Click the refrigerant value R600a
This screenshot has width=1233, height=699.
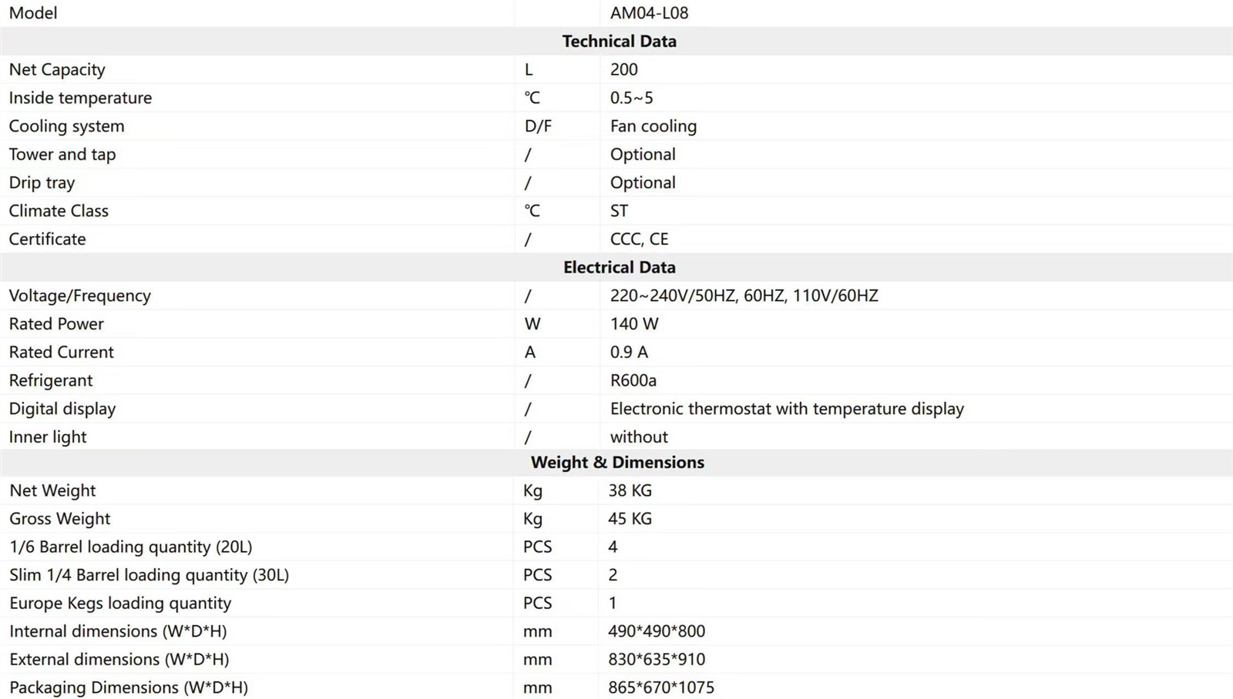tap(633, 380)
